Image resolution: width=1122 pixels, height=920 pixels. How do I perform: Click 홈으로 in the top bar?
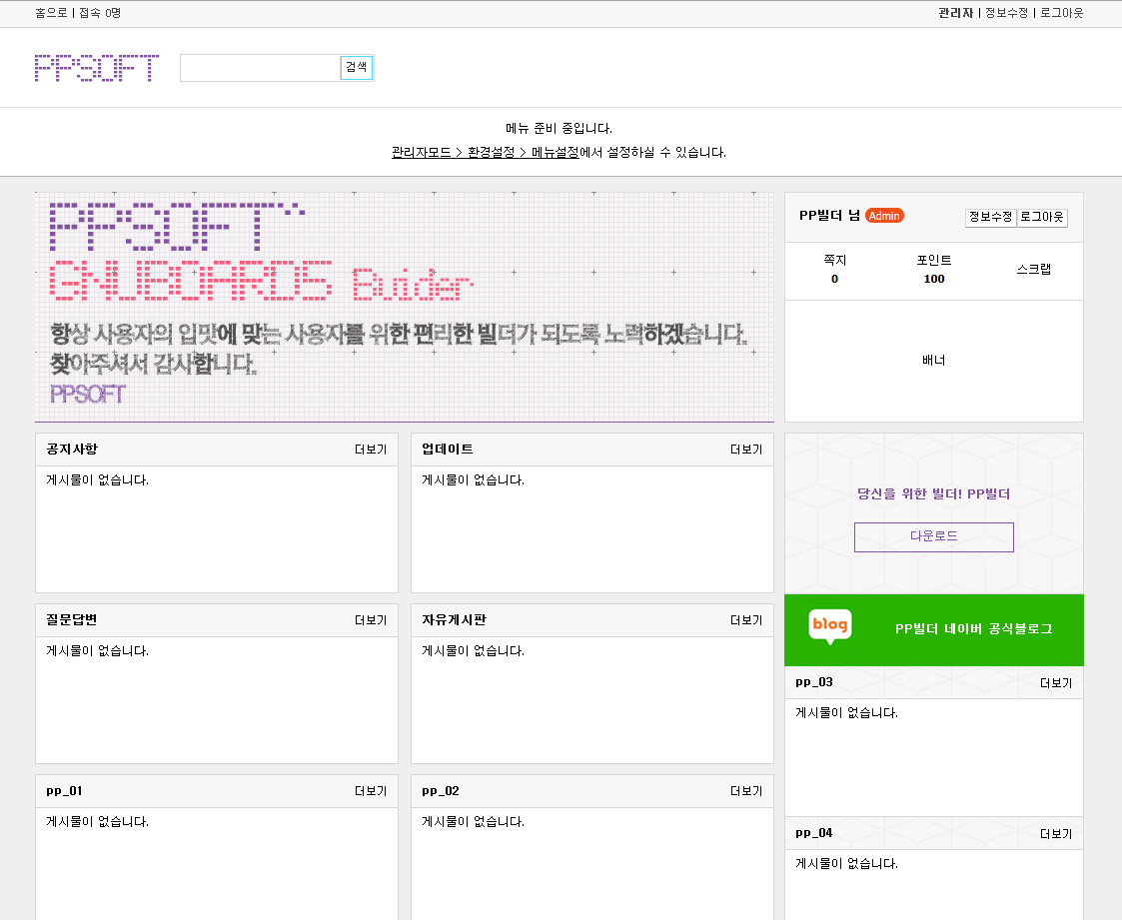pos(49,13)
